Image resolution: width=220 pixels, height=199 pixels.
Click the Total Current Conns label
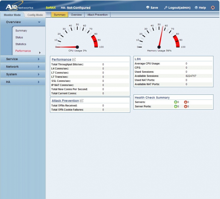[64, 93]
